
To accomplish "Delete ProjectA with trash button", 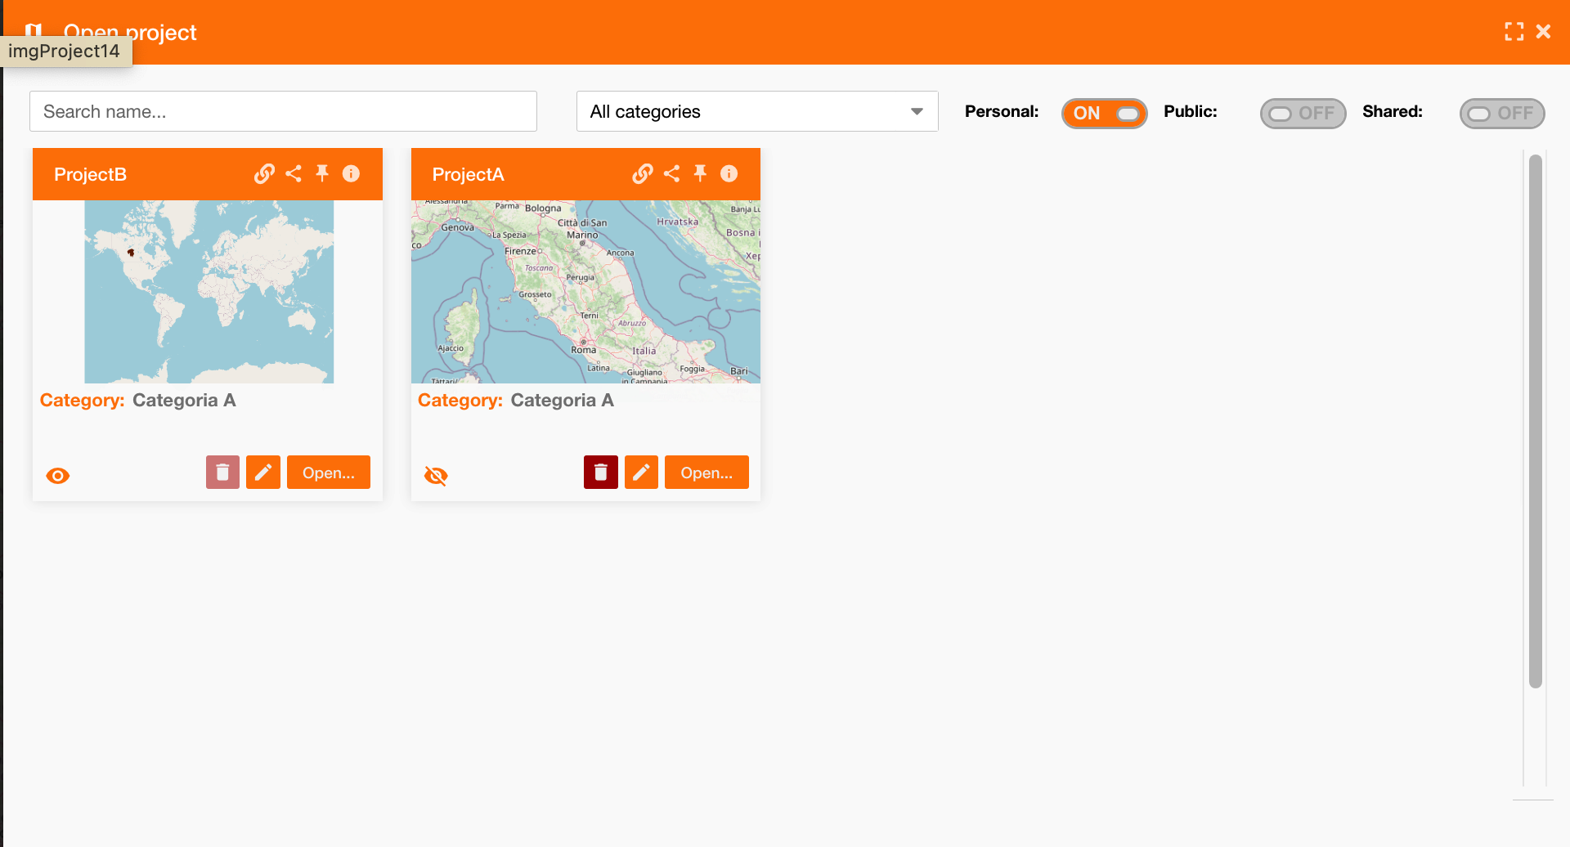I will [601, 472].
